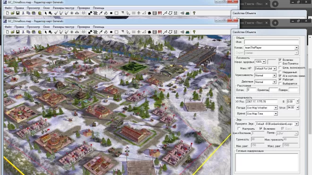Click the help question mark in background editor toolbar
This screenshot has width=312, height=175.
pyautogui.click(x=194, y=13)
